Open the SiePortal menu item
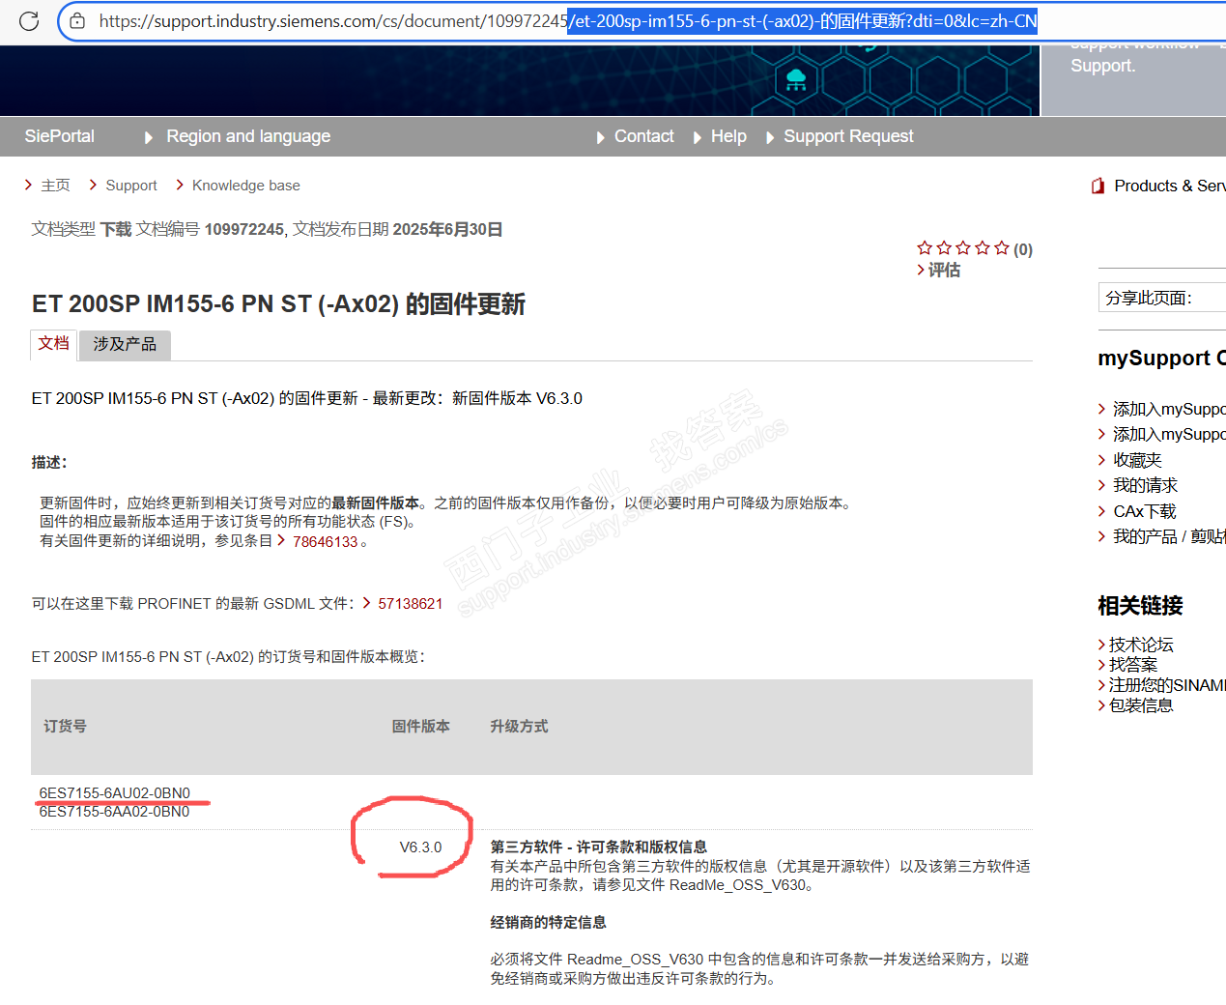1226x1005 pixels. 60,136
